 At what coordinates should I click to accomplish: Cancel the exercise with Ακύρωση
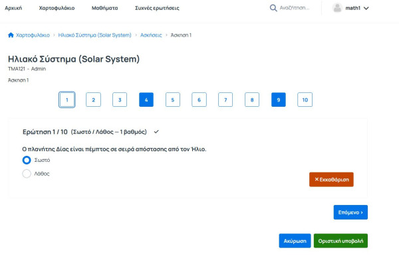pyautogui.click(x=295, y=241)
